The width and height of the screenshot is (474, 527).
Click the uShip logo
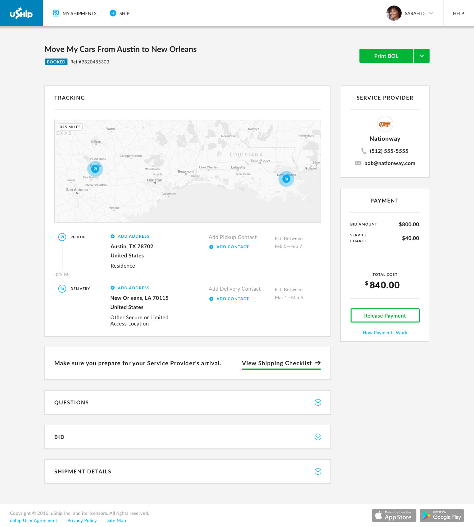pos(21,13)
